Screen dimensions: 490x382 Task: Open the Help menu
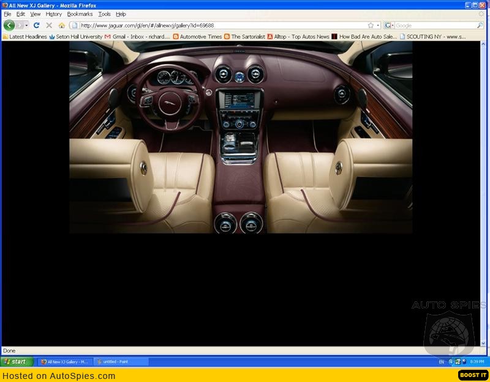tap(121, 14)
